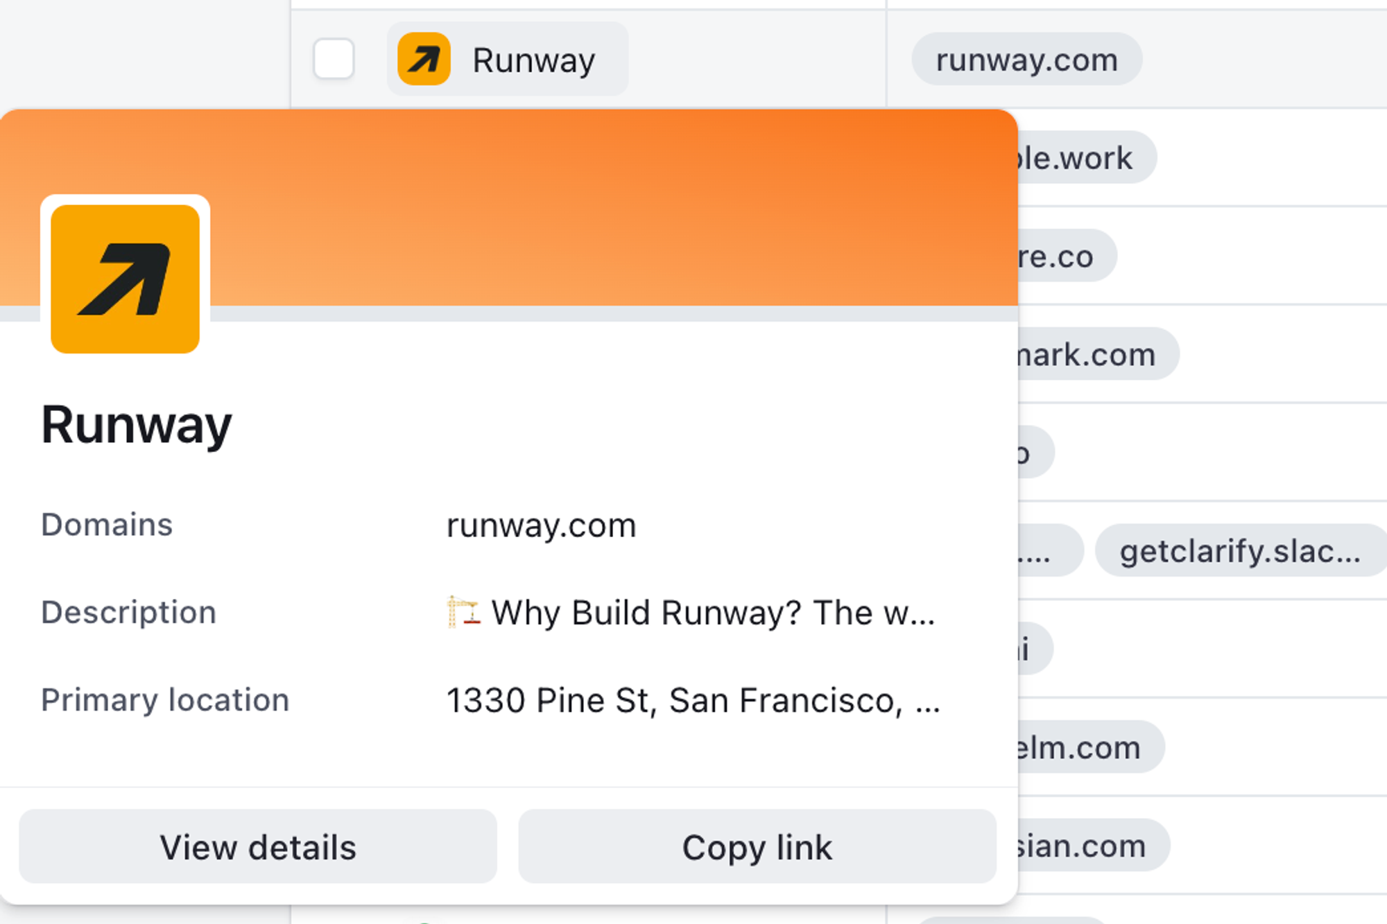This screenshot has height=924, width=1387.
Task: Click the getclarify.slac... domain pill
Action: 1241,551
